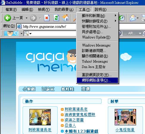
Task: Click the 深海之惡靈 link
Action: click(x=74, y=120)
